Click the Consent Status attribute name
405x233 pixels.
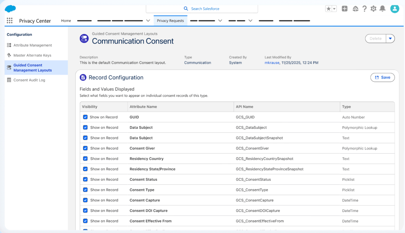pyautogui.click(x=143, y=179)
